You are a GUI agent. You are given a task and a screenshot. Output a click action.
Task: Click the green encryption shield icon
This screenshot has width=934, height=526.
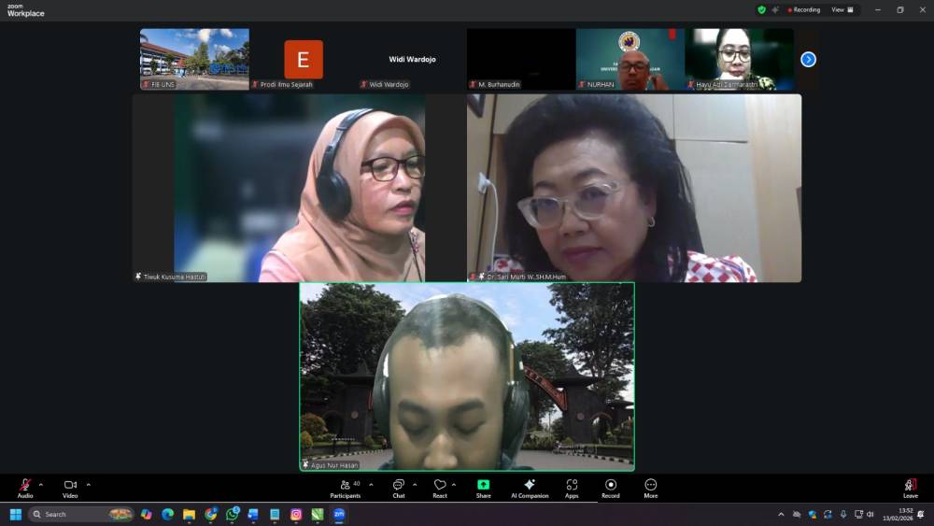pos(761,9)
